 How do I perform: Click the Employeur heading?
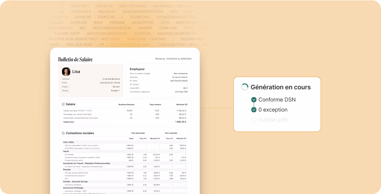[x=137, y=69]
